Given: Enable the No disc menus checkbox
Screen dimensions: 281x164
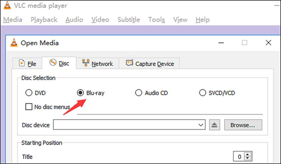Looking at the screenshot, I should [x=29, y=107].
